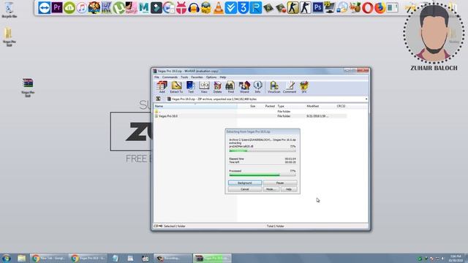Click the Vegas Pro WinRAR archive desktop icon

pos(28,88)
